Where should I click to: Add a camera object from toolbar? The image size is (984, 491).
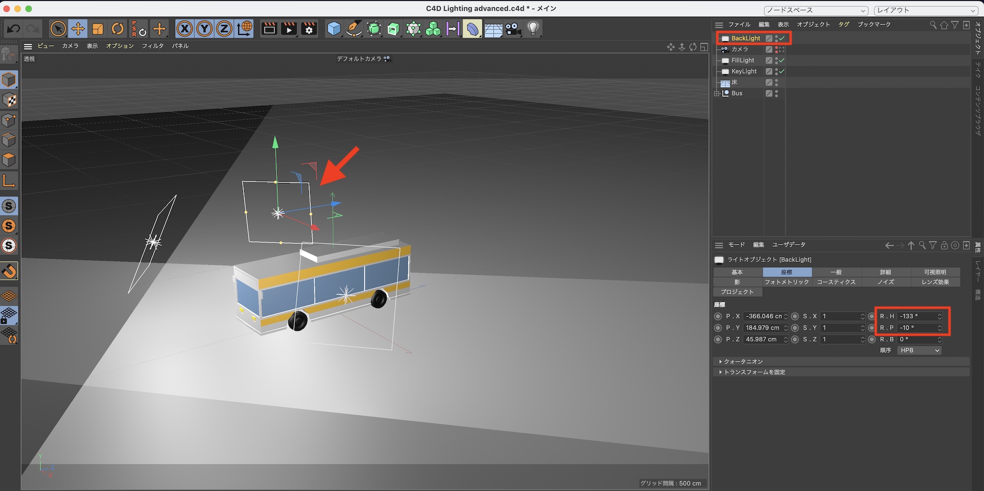(x=513, y=29)
